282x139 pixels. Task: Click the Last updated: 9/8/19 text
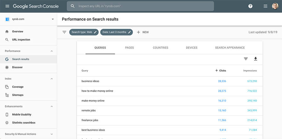click(263, 32)
